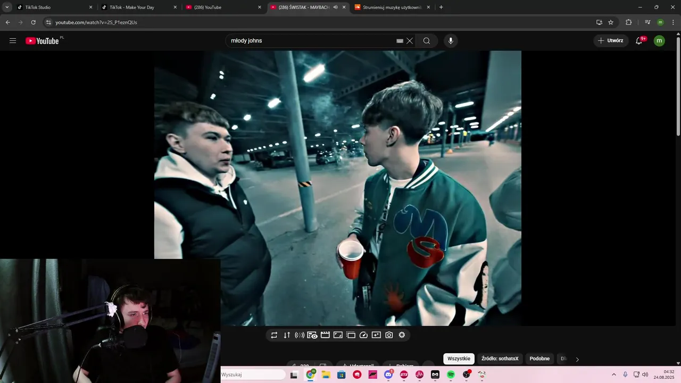The width and height of the screenshot is (681, 383).
Task: Close the TikTok Studio tab
Action: pos(90,7)
